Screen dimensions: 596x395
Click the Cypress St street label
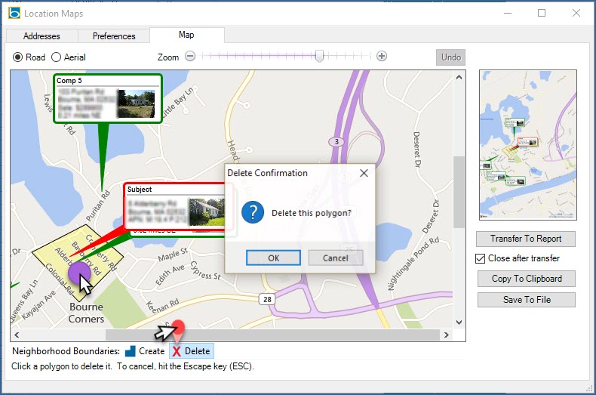pyautogui.click(x=205, y=270)
